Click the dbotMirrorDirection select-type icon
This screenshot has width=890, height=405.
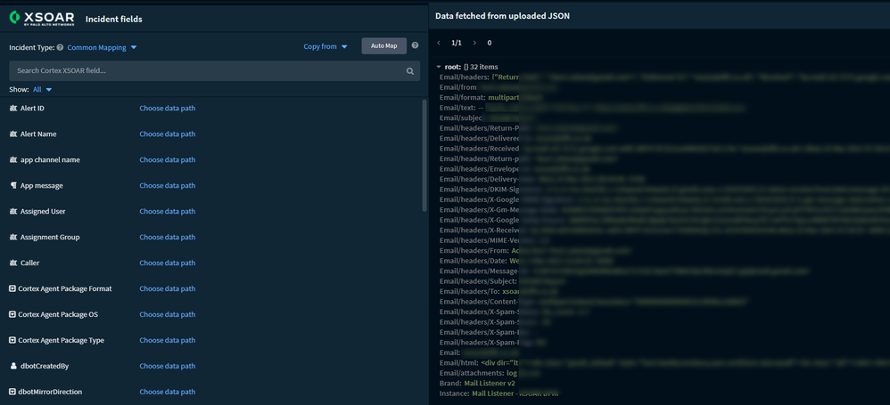click(x=12, y=392)
